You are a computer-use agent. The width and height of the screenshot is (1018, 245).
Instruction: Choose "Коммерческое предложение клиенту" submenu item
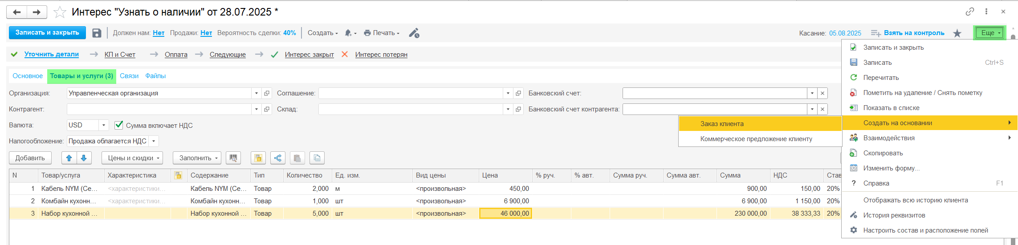[756, 139]
